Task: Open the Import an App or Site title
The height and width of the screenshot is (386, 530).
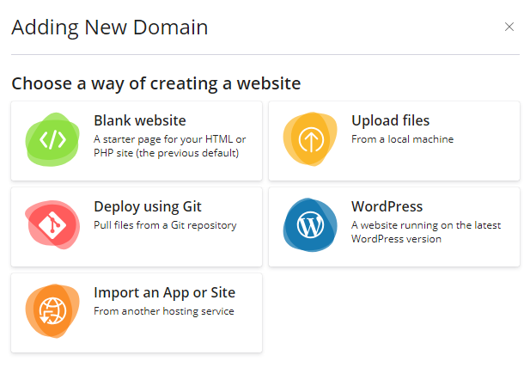Action: tap(164, 292)
